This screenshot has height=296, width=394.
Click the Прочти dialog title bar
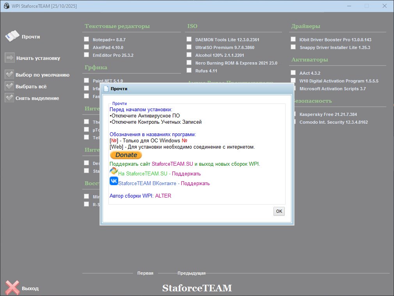point(195,89)
